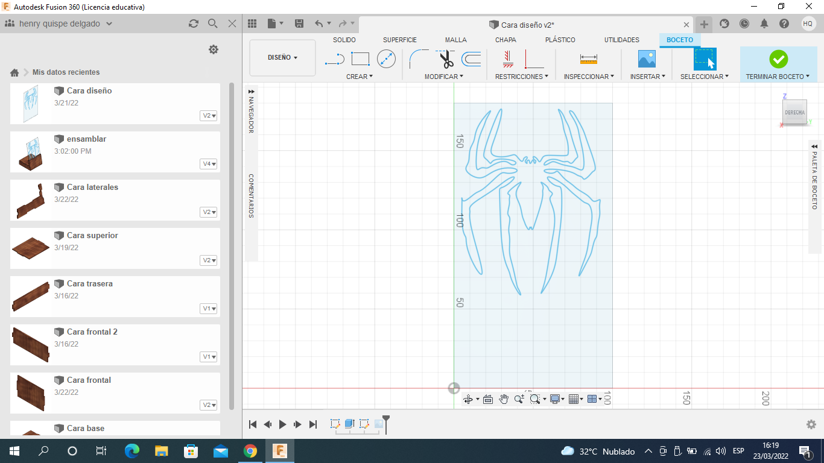824x463 pixels.
Task: Switch to the MALLA tab
Action: (456, 40)
